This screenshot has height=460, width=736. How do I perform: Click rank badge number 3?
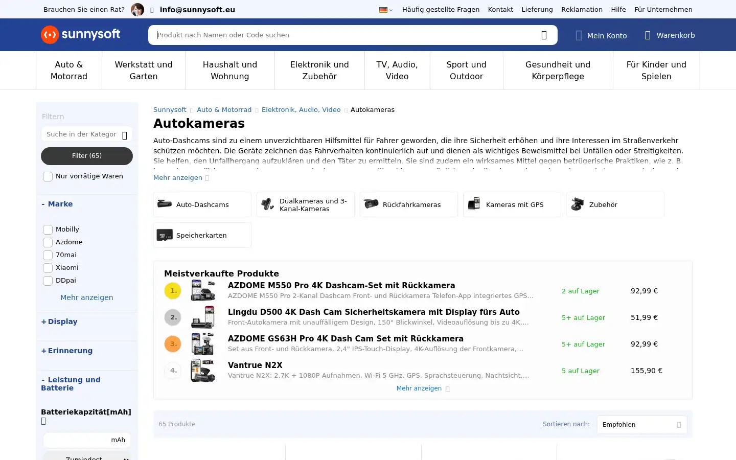click(173, 343)
